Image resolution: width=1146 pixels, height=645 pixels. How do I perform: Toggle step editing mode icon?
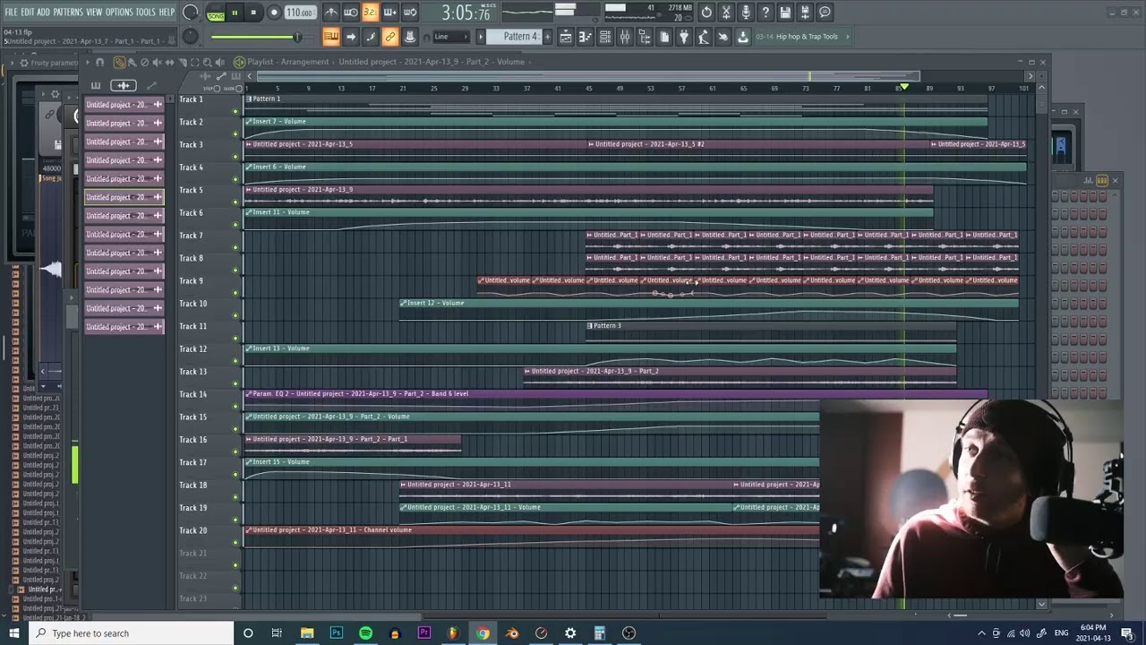coord(371,37)
